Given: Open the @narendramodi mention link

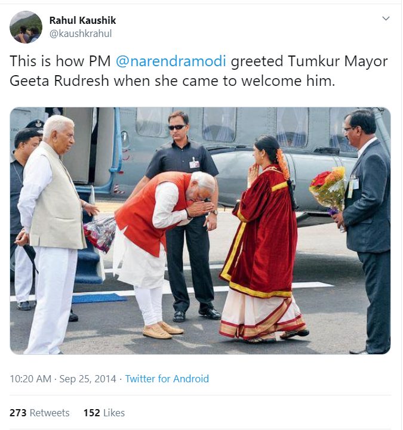Looking at the screenshot, I should tap(171, 61).
